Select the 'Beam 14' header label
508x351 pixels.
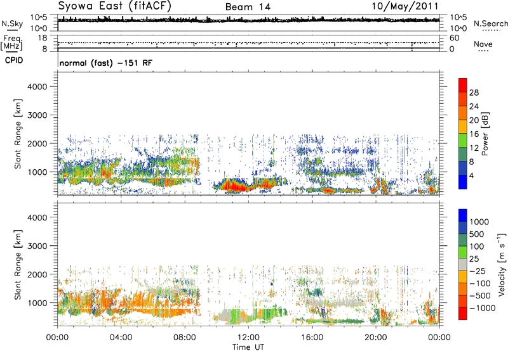click(x=248, y=7)
